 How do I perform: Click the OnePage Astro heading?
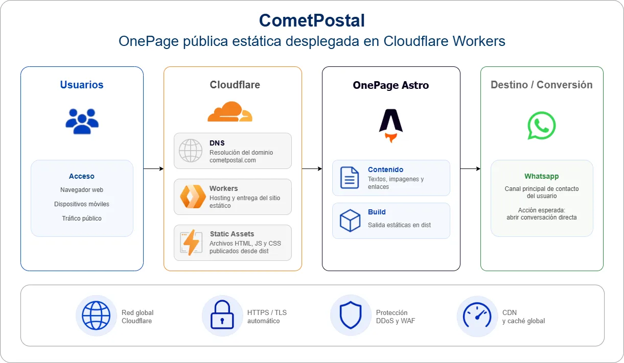(x=391, y=85)
